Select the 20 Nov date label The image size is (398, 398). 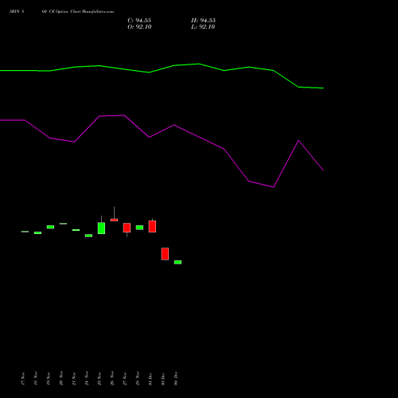click(x=61, y=378)
